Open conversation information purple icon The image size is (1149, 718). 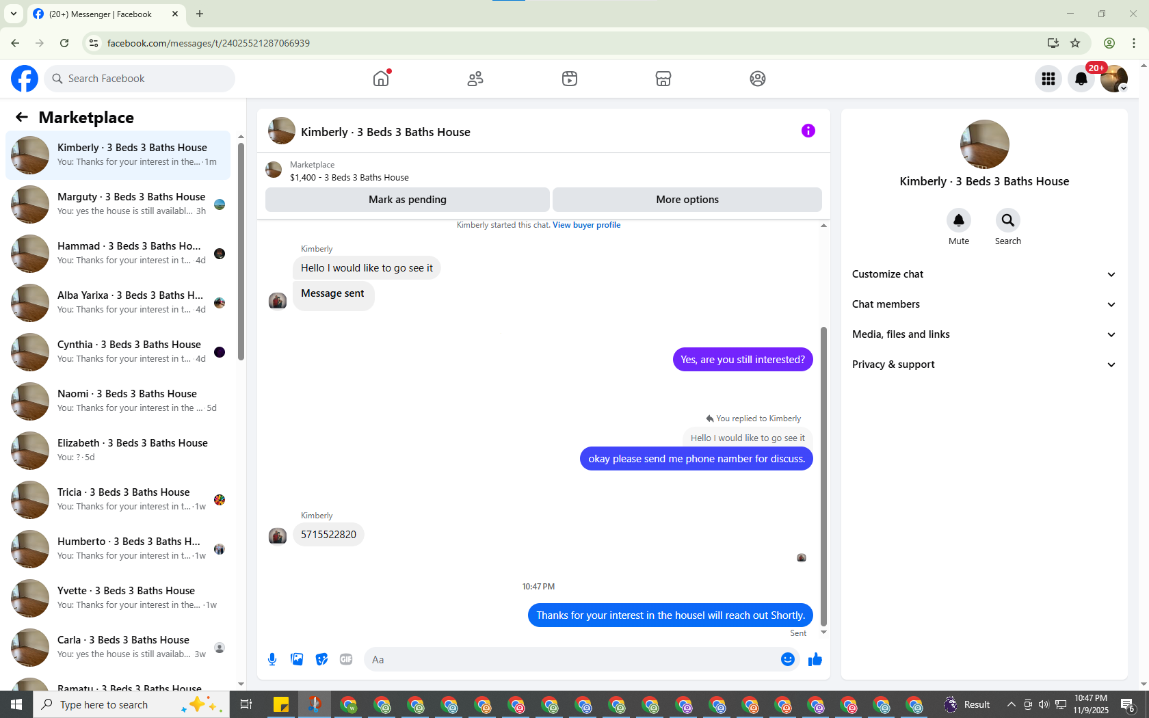[808, 131]
